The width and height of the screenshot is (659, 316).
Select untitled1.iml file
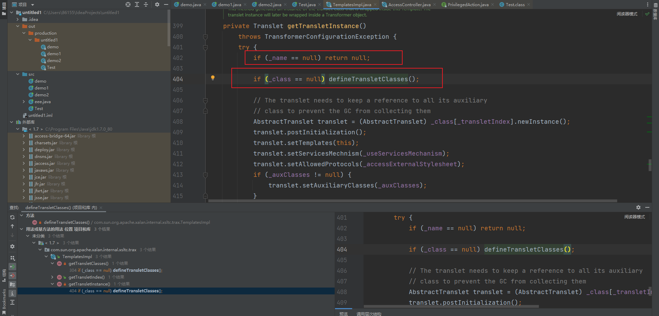[40, 115]
